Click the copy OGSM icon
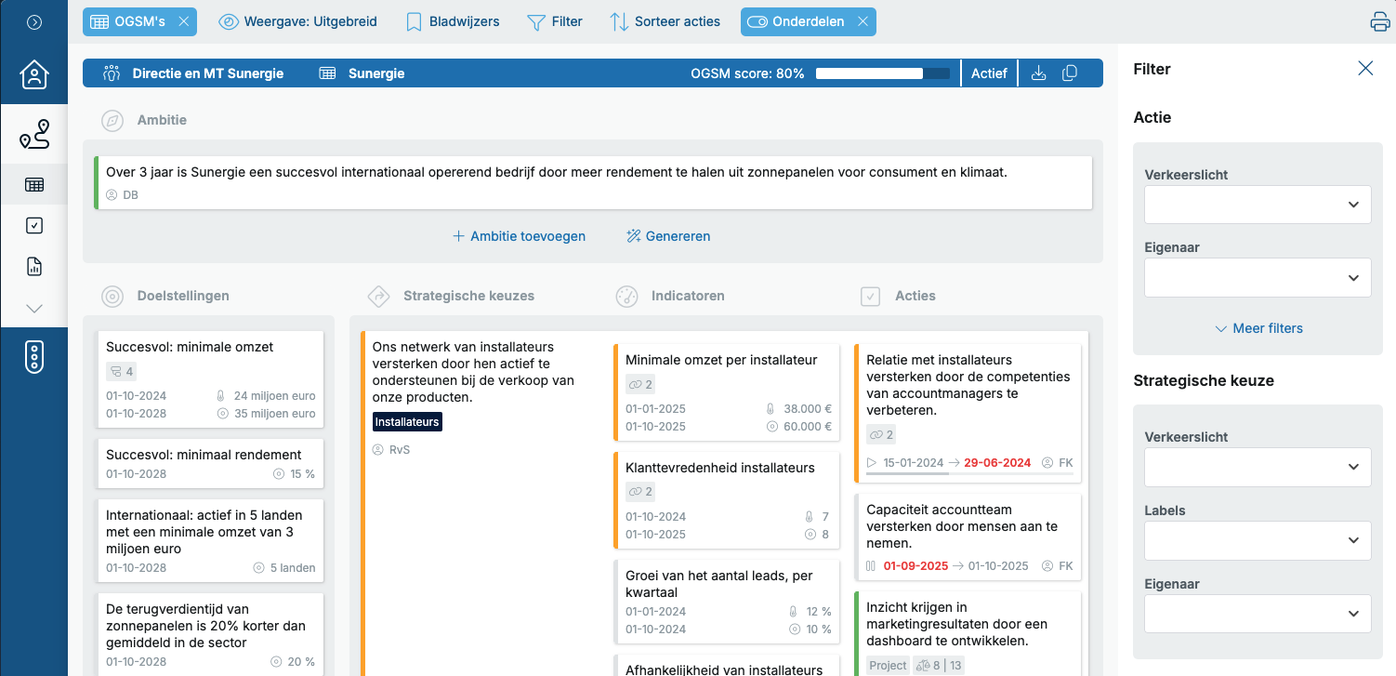The height and width of the screenshot is (676, 1396). click(x=1070, y=73)
